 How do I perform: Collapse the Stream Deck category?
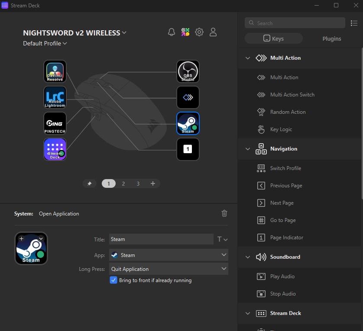click(248, 313)
